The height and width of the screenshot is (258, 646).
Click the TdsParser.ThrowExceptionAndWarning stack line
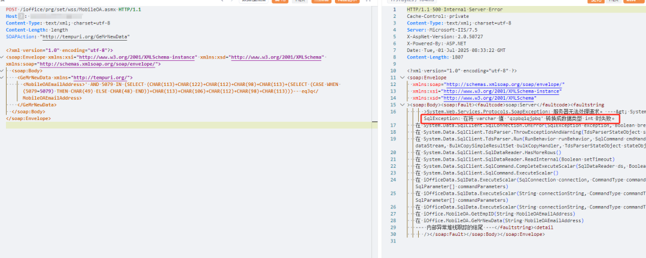coord(531,132)
